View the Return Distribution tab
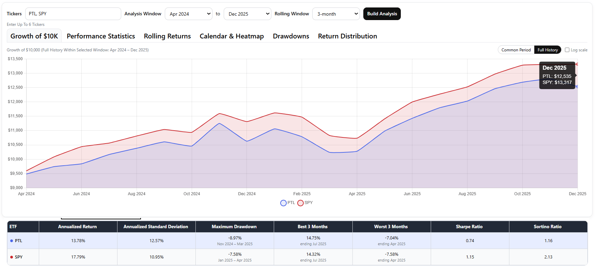 click(x=347, y=36)
